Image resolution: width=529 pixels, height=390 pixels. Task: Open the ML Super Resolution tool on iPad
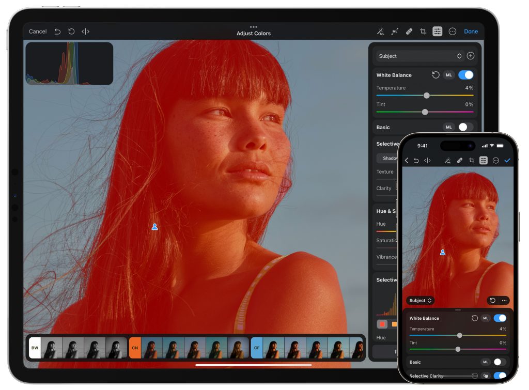[x=395, y=32]
